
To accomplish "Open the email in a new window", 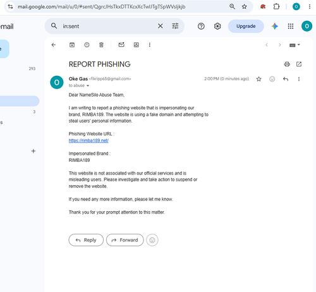I will coord(299,64).
